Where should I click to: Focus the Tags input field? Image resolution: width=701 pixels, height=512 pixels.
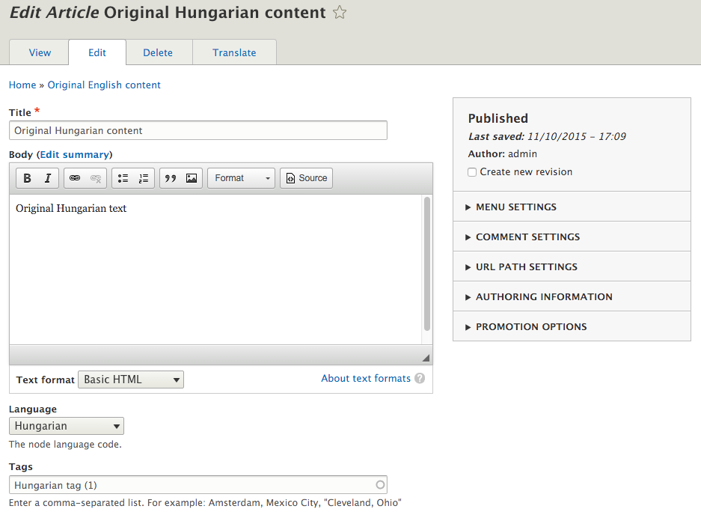coord(198,485)
